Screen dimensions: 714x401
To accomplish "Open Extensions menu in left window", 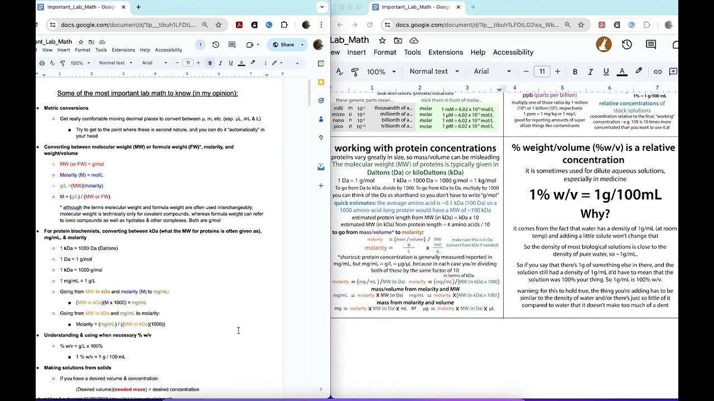I will coord(123,50).
